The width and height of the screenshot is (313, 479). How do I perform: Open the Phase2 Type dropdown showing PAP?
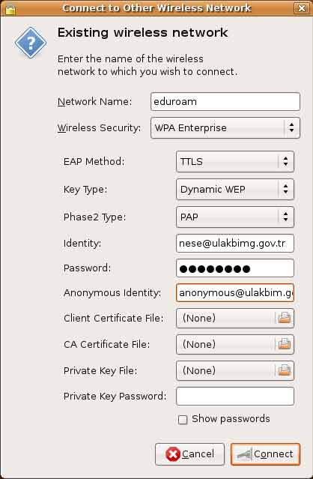(235, 217)
